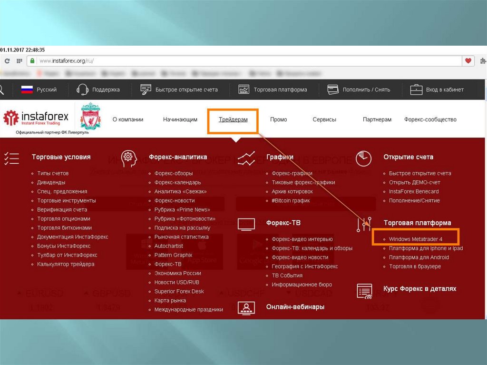Image resolution: width=487 pixels, height=365 pixels.
Task: Open Информационное бюро link
Action: click(x=302, y=285)
